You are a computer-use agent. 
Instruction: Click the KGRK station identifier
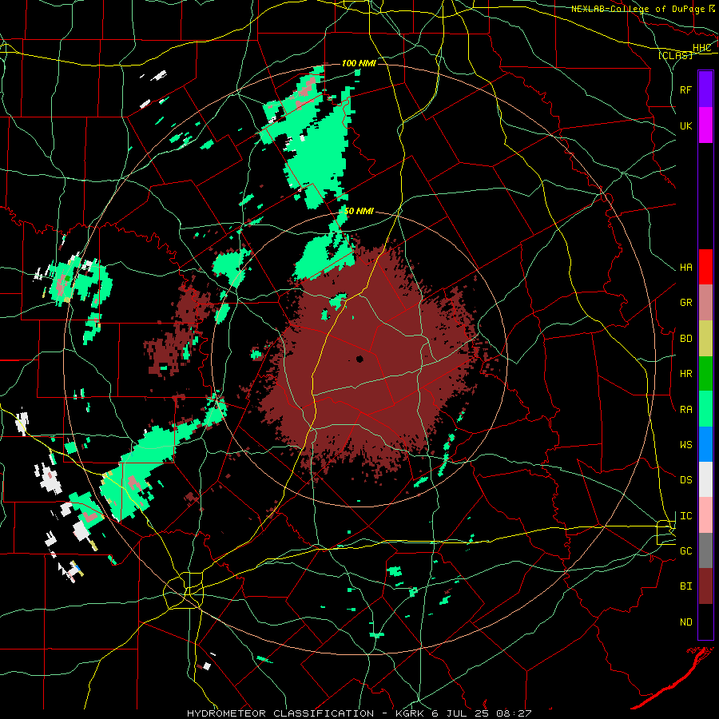pos(410,713)
